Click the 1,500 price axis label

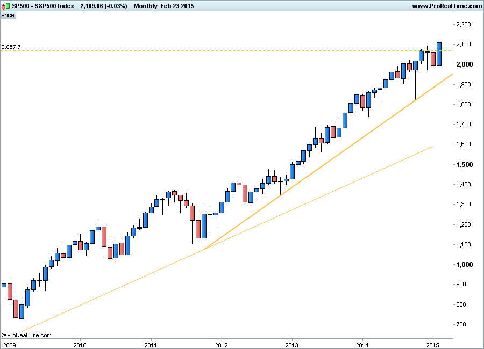click(x=465, y=165)
